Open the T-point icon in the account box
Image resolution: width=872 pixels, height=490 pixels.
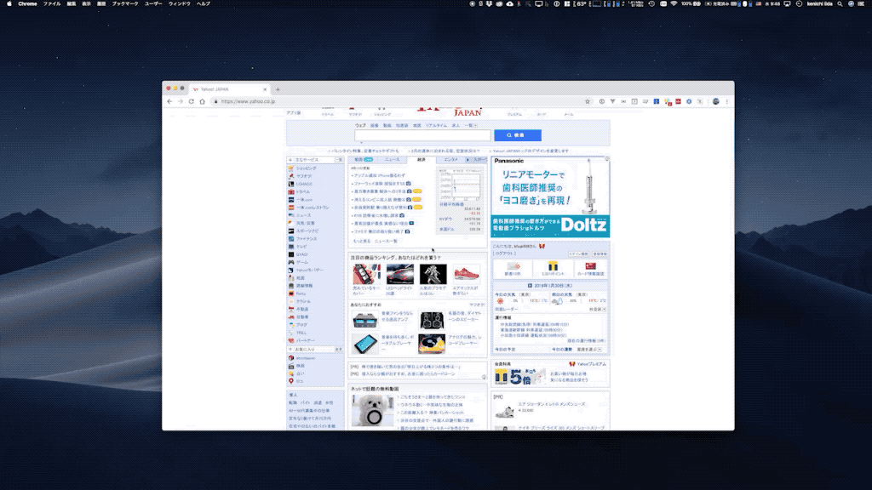coord(552,266)
